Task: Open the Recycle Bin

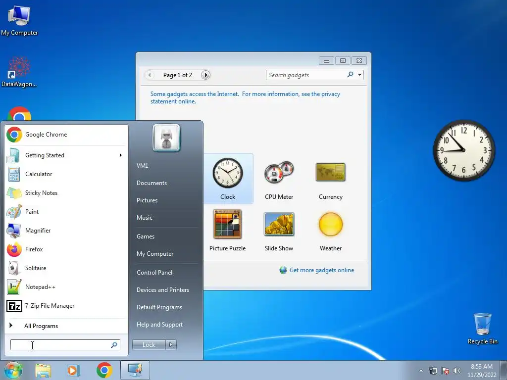Action: (x=482, y=329)
